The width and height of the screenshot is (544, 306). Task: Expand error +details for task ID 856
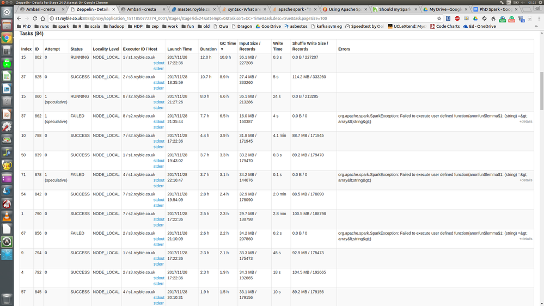click(525, 238)
